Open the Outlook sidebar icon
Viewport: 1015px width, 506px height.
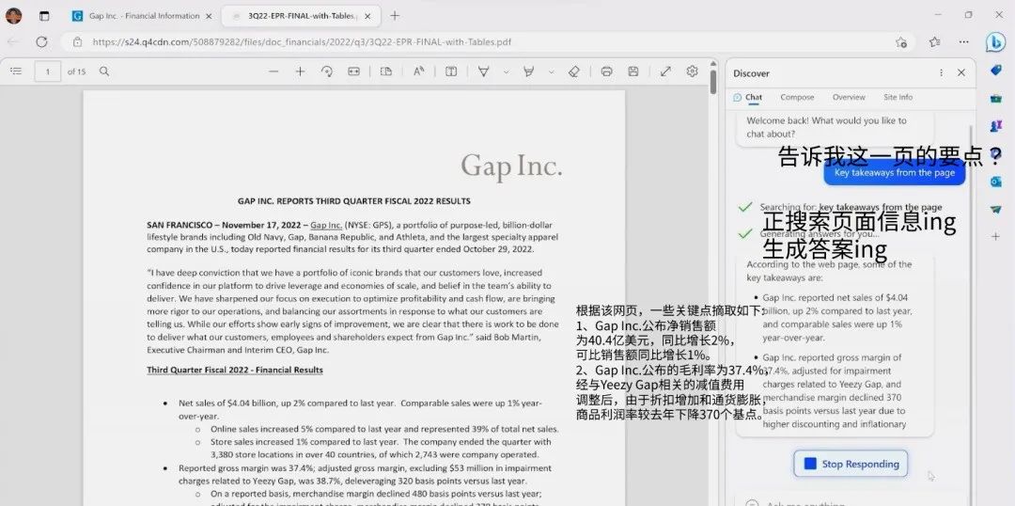[995, 182]
